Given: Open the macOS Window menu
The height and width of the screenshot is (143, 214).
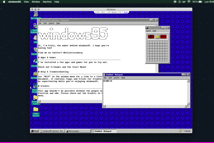Looking at the screenshot, I should tap(36, 2).
